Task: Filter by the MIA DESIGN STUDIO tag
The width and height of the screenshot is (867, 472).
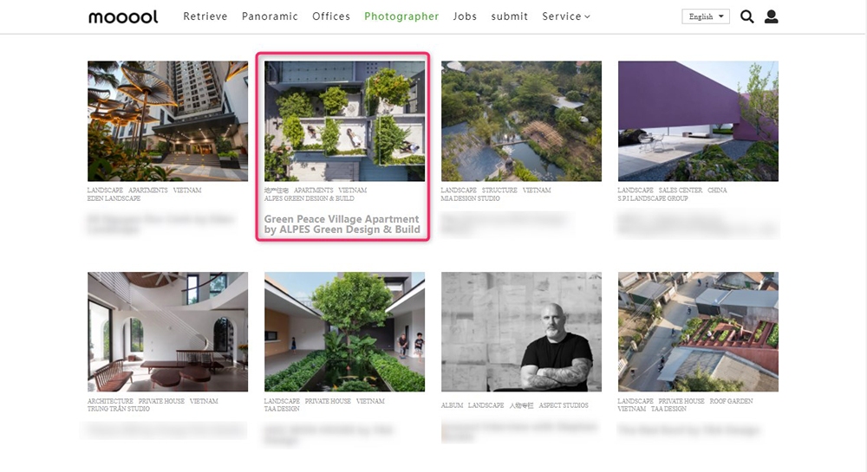Action: click(x=470, y=198)
